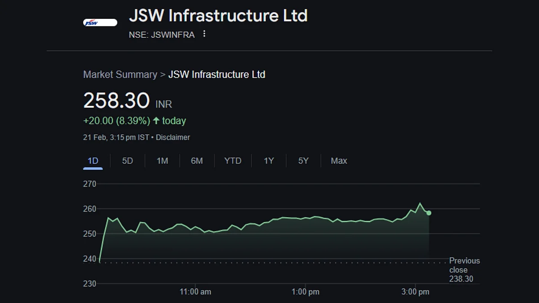
Task: Click the 260 price axis label
Action: click(x=90, y=209)
